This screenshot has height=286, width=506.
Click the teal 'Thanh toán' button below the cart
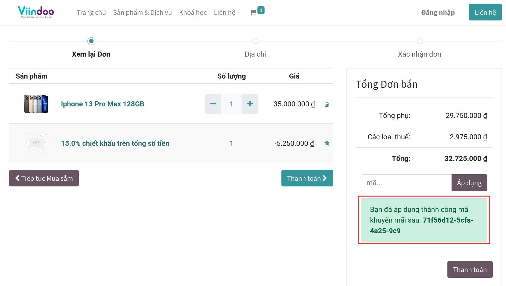click(307, 178)
